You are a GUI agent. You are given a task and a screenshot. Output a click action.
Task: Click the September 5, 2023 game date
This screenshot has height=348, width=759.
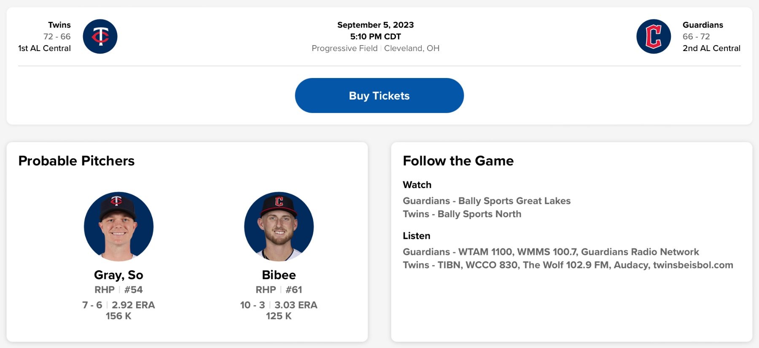coord(375,25)
